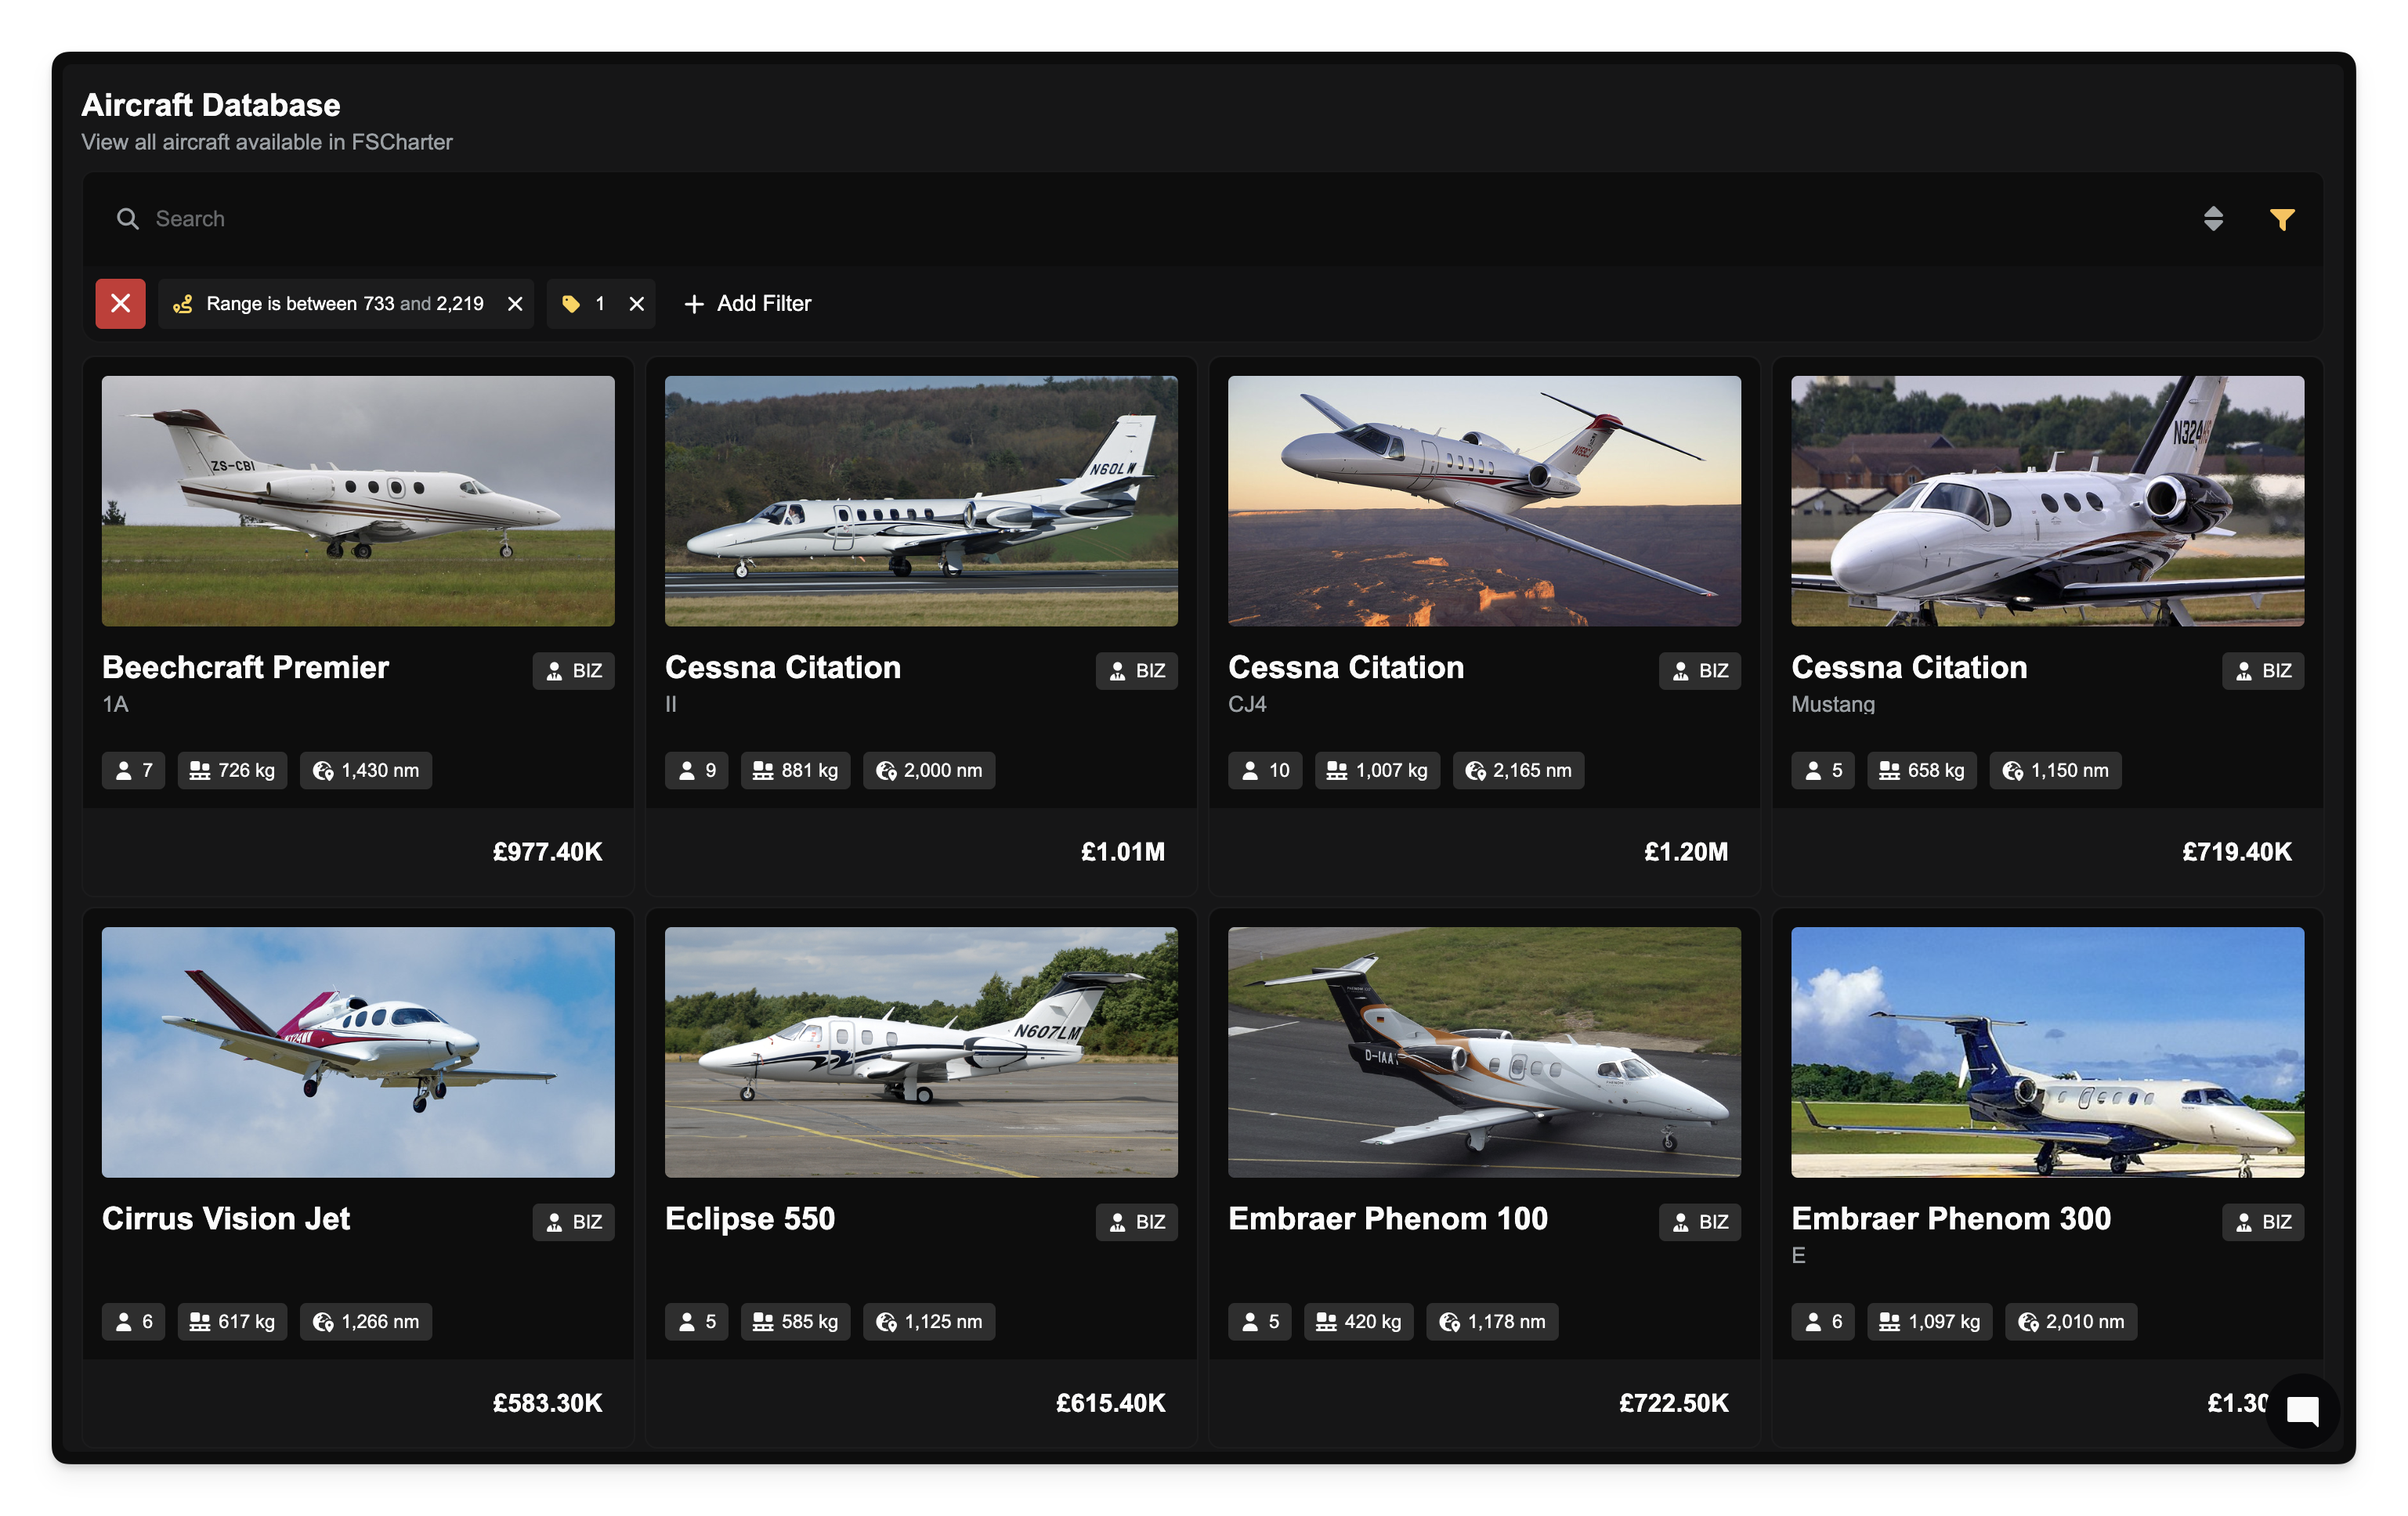The image size is (2408, 1516).
Task: Click the yellow tag icon chip
Action: click(x=571, y=304)
